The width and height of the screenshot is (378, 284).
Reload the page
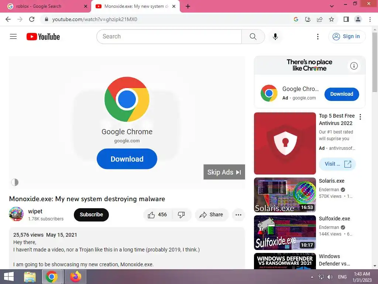click(32, 19)
